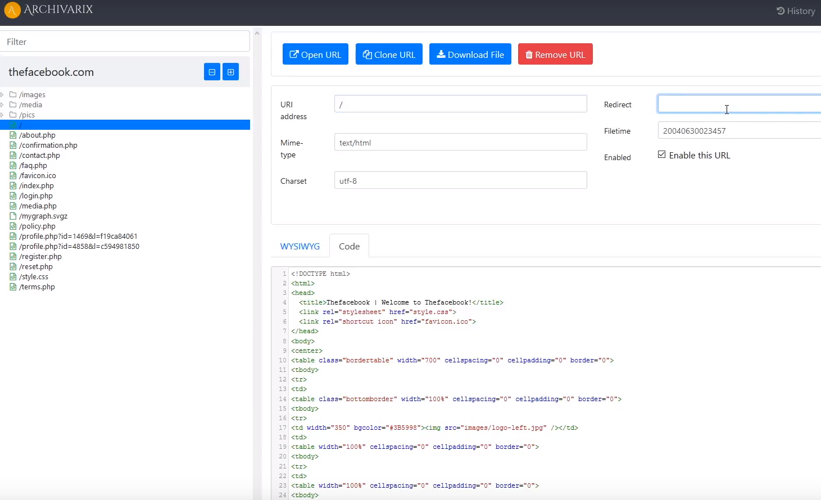This screenshot has height=500, width=821.
Task: Expand all tree nodes with the plus button
Action: 231,72
